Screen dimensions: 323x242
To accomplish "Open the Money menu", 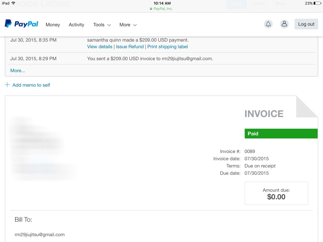I will point(53,25).
